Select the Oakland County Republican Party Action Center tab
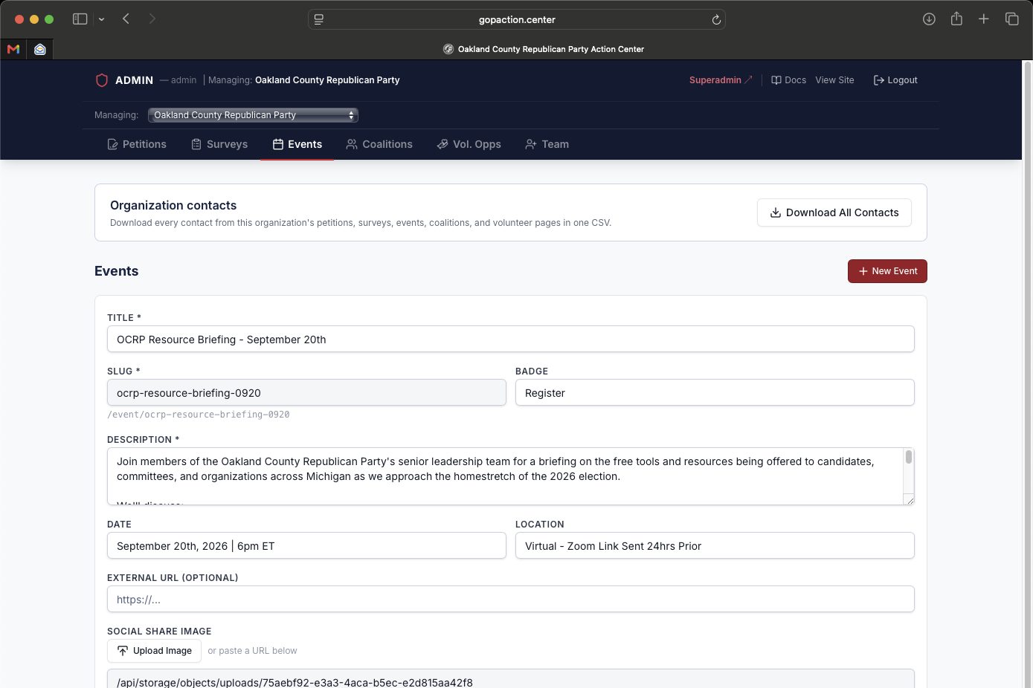This screenshot has height=688, width=1033. (x=544, y=49)
